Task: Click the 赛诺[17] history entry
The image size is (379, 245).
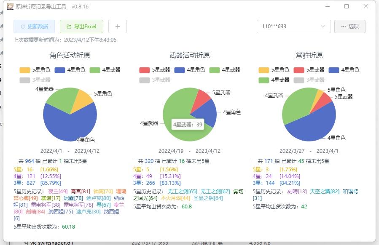Action: click(x=51, y=198)
